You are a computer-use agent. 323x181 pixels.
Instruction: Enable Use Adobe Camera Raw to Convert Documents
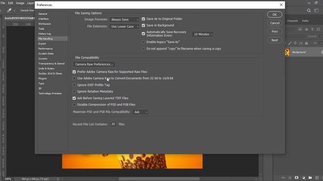(74, 78)
